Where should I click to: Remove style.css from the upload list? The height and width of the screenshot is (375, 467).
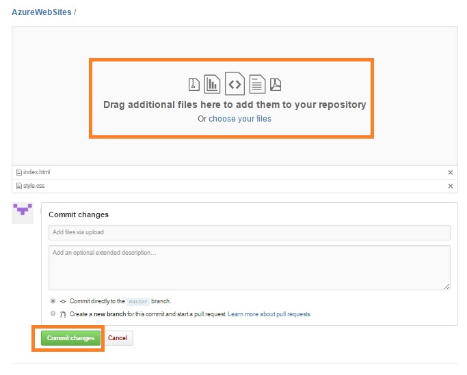click(x=450, y=186)
